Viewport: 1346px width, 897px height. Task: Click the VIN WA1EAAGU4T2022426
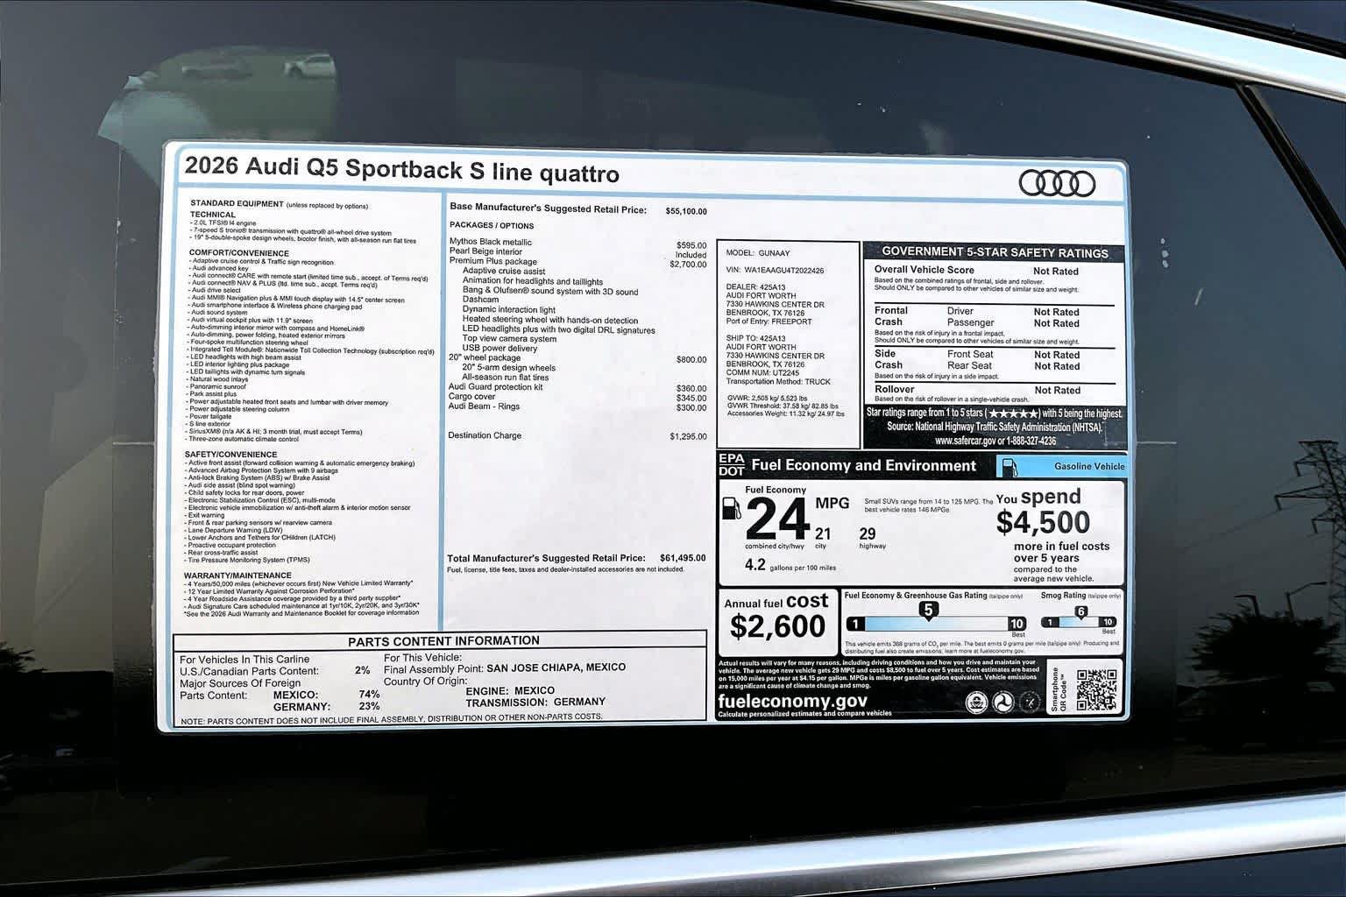click(775, 271)
